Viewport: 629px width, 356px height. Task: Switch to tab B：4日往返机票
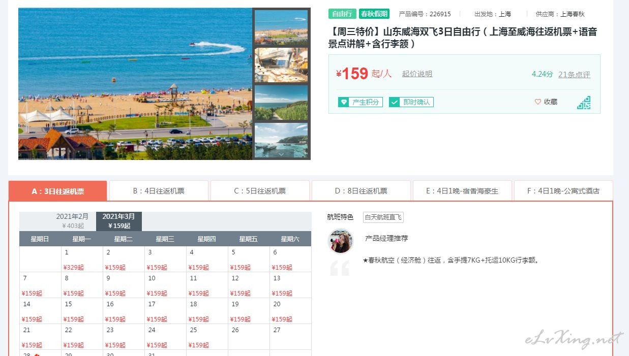pyautogui.click(x=159, y=191)
